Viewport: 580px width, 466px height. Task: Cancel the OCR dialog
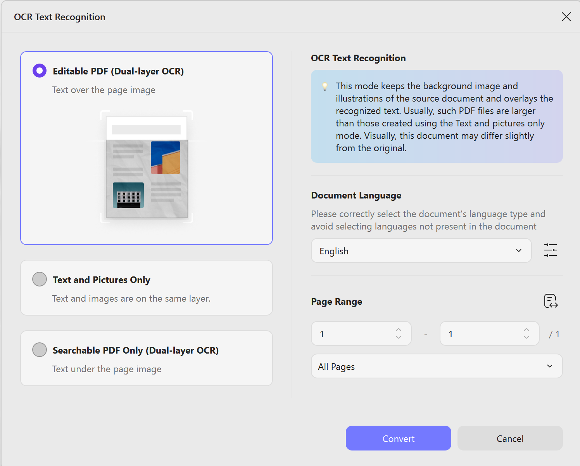point(510,438)
